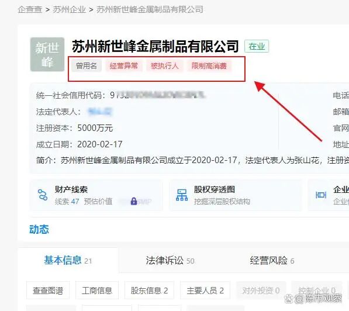
Task: Open the 限制高消费 tag
Action: 209,66
